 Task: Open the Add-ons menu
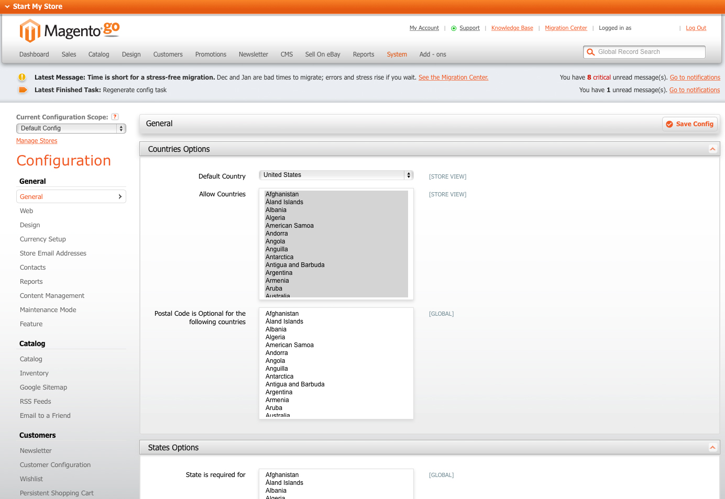[433, 54]
